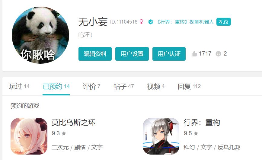This screenshot has height=160, width=262.
Task: Go to the 视频 tab
Action: (x=155, y=86)
